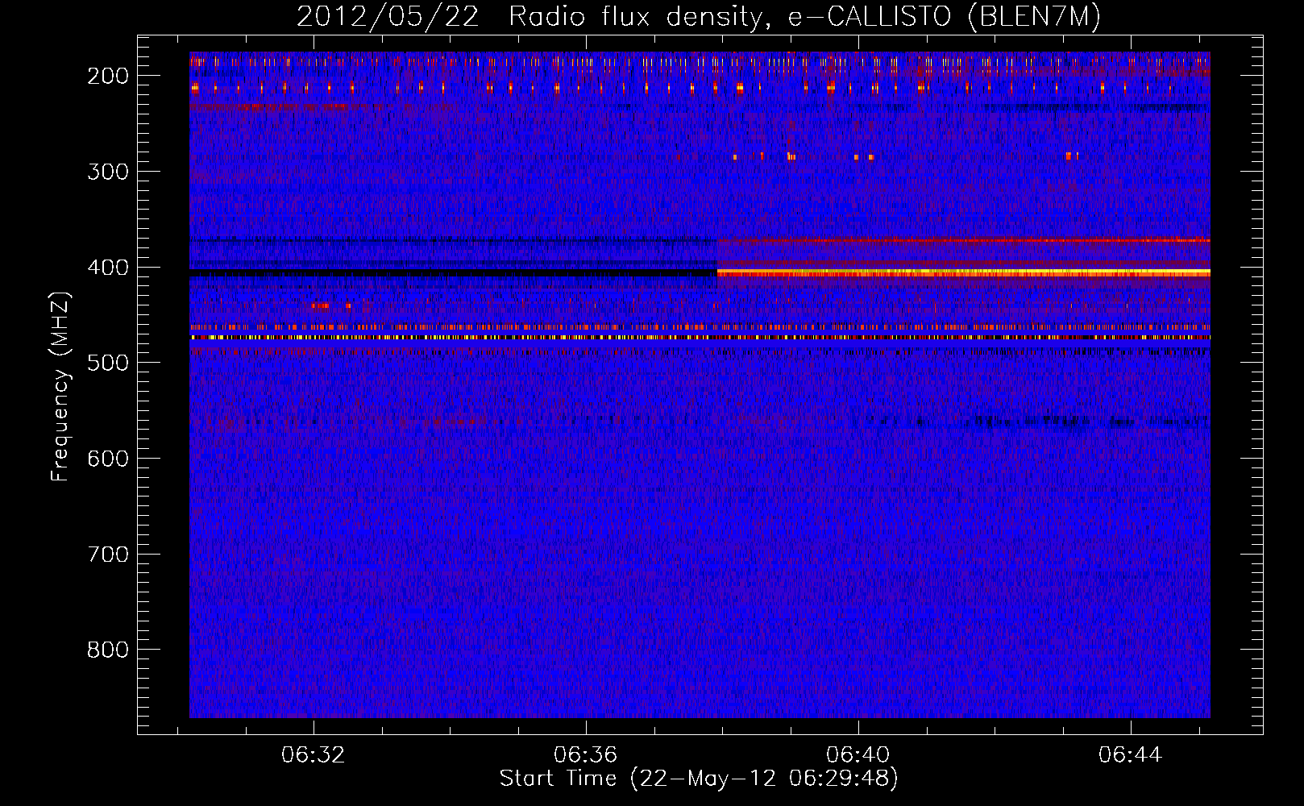Screen dimensions: 1304x806
Task: Click the 400 frequency tick label
Action: click(107, 267)
